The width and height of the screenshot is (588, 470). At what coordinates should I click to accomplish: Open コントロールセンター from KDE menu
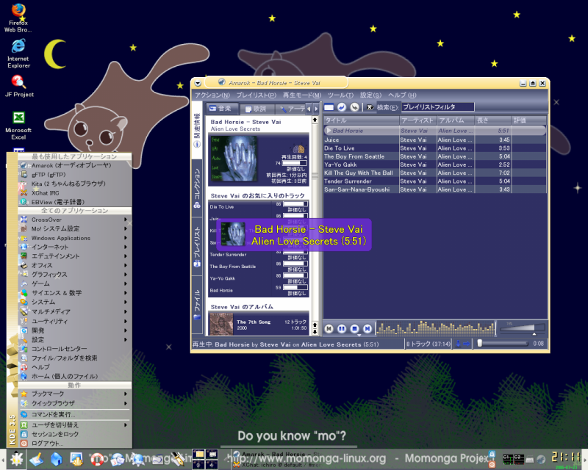click(x=75, y=349)
